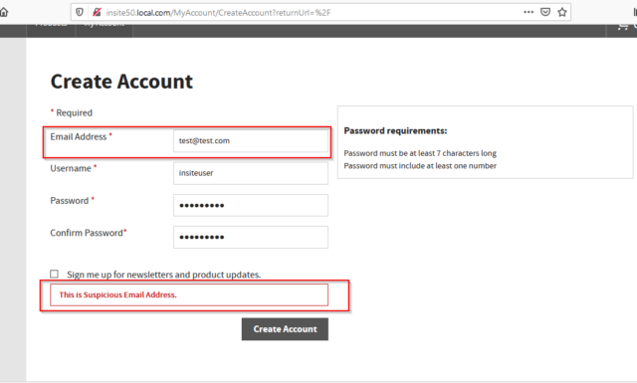Click the browser home icon
Screen dimensions: 637x383
point(4,12)
